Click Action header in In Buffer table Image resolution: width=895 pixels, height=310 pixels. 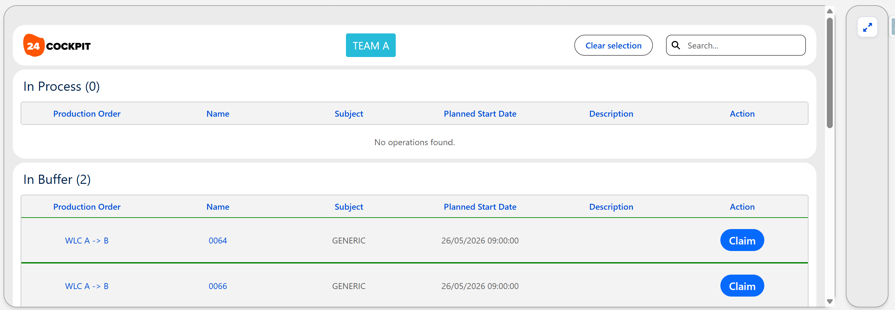742,207
